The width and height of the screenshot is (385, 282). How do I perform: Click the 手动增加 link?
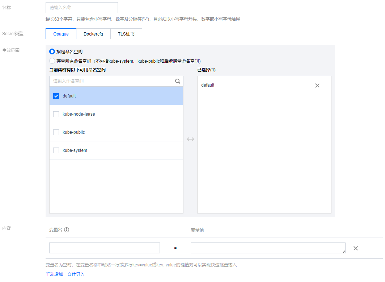54,274
